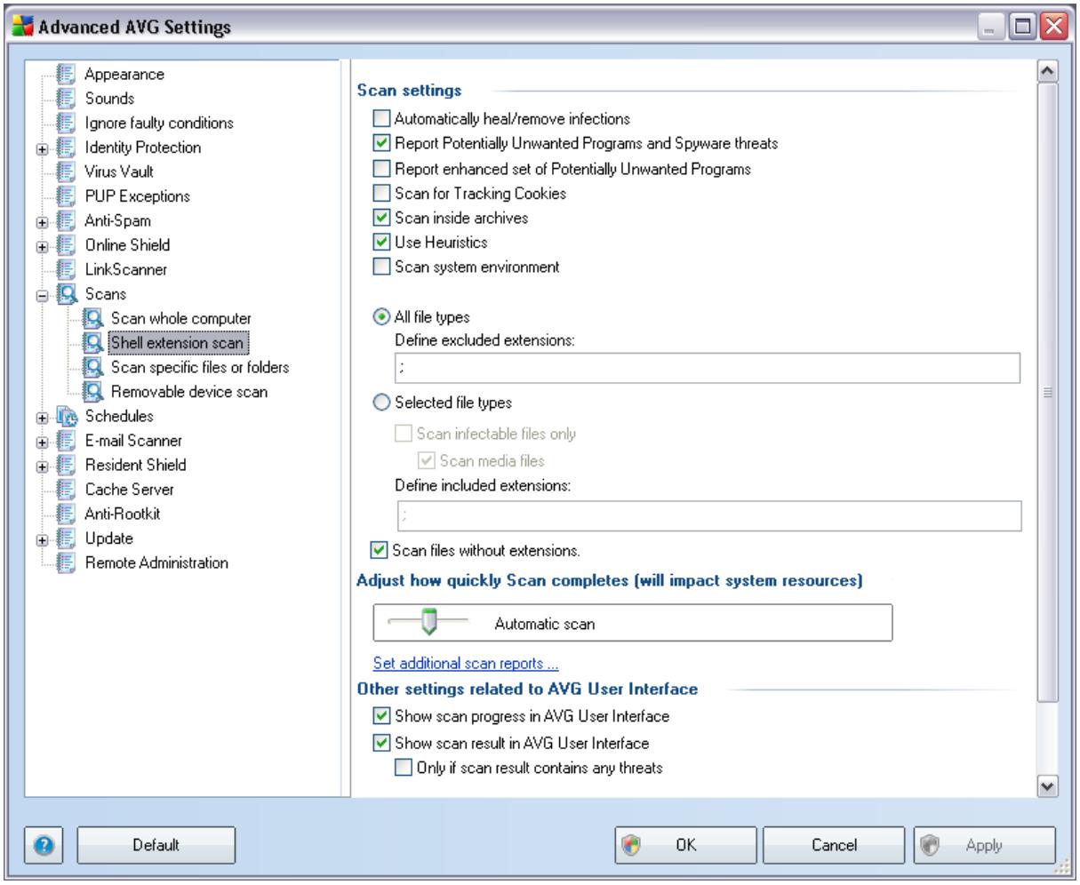Viewport: 1080px width, 885px height.
Task: Select the Scan whole computer label
Action: coord(181,318)
